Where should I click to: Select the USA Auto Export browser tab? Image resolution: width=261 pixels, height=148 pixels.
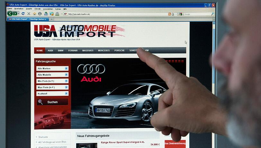[x=28, y=19]
